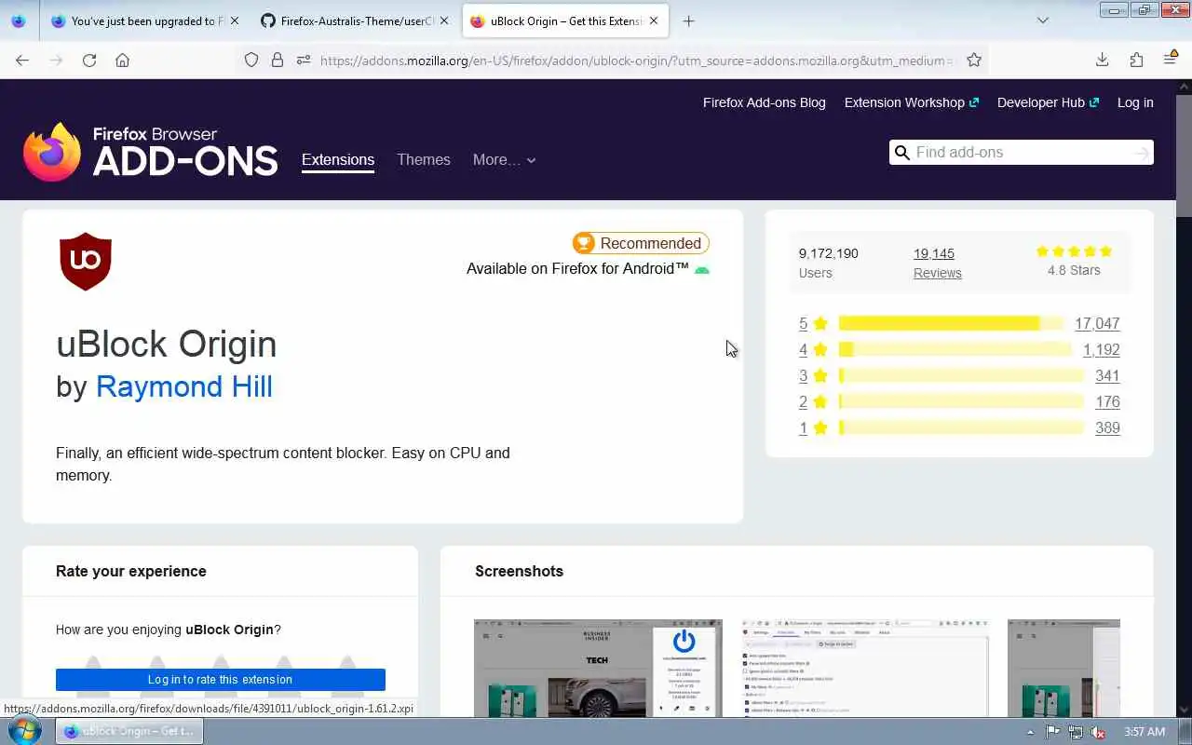
Task: Open the Downloads panel
Action: pos(1102,60)
